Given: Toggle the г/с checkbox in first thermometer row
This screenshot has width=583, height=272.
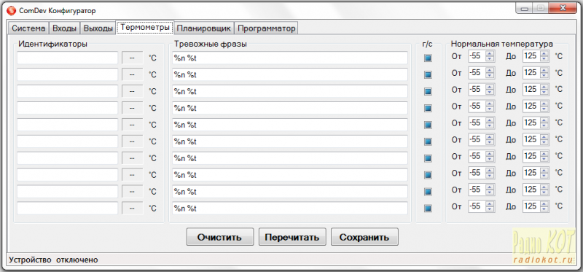Looking at the screenshot, I should [428, 58].
